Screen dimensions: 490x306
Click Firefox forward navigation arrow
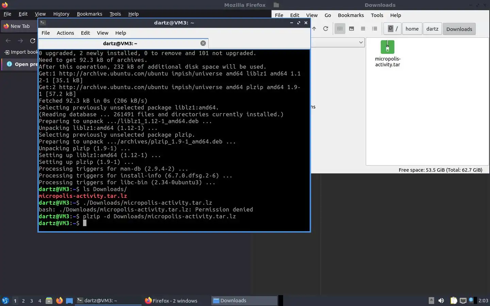tap(20, 41)
